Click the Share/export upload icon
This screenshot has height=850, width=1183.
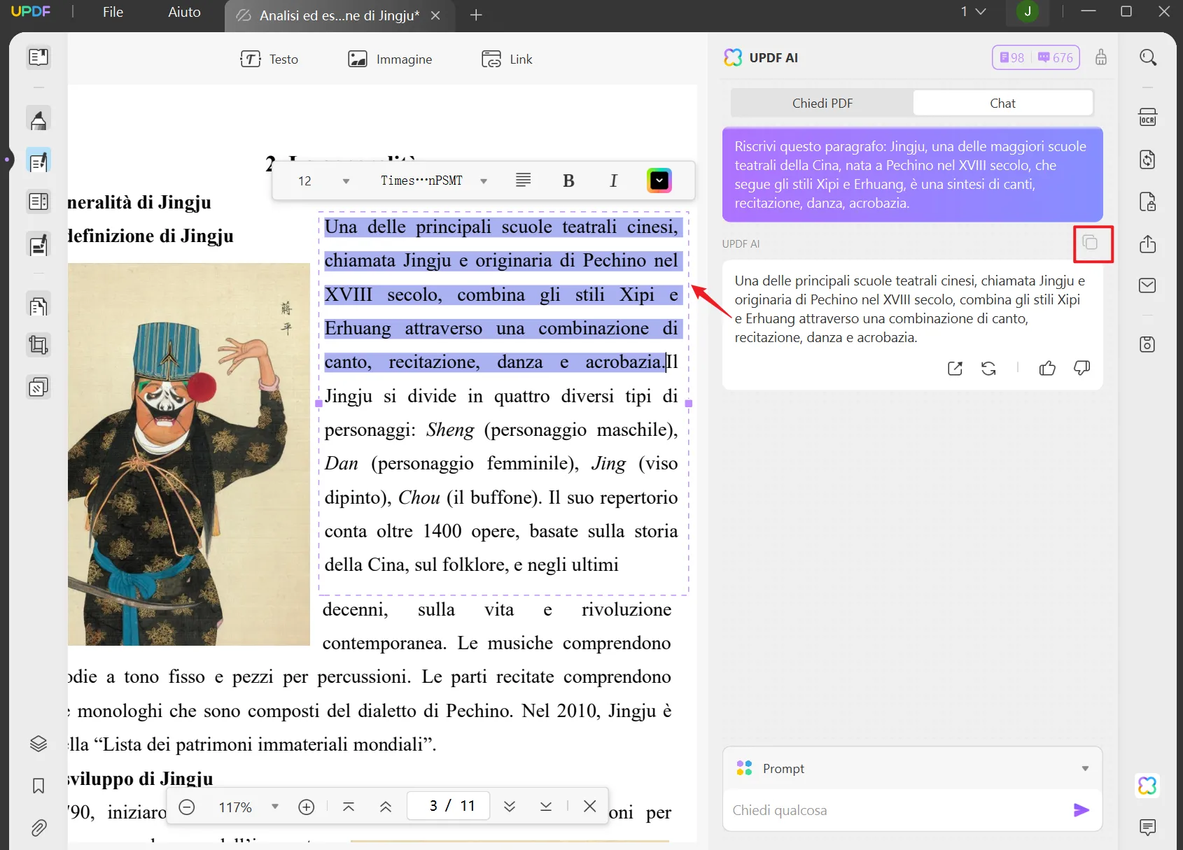1148,243
